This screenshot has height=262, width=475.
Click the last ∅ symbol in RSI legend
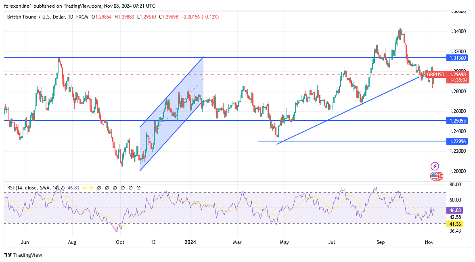pos(138,188)
